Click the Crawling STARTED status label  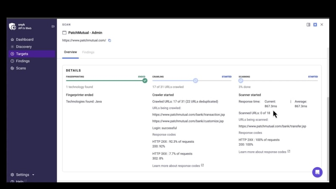click(x=226, y=77)
